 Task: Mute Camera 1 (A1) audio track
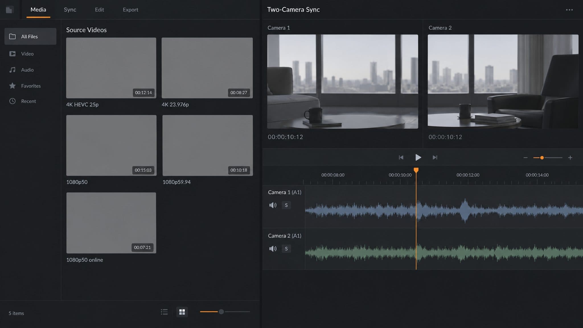(x=273, y=205)
